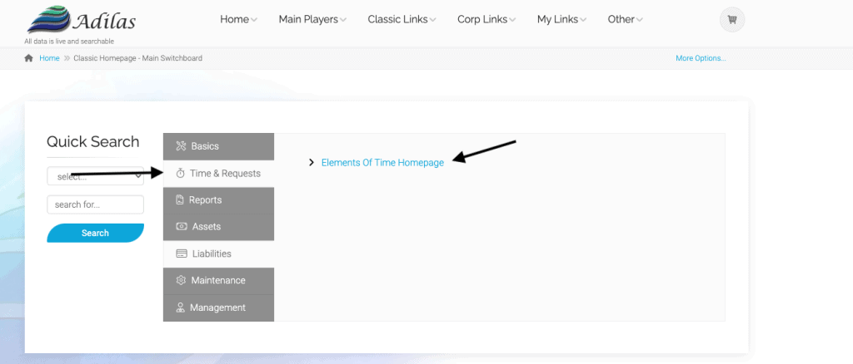Open the shopping cart icon
This screenshot has height=364, width=853.
click(x=731, y=19)
